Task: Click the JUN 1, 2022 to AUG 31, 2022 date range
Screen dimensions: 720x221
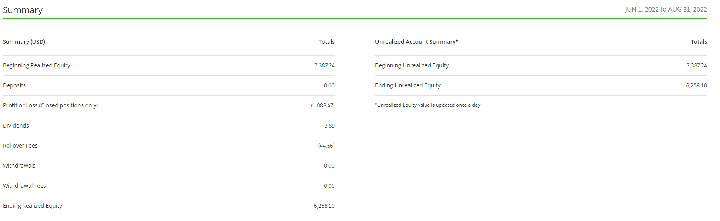Action: [x=666, y=9]
